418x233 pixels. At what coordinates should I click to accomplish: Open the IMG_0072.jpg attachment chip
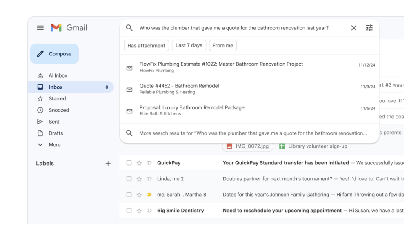click(x=248, y=146)
